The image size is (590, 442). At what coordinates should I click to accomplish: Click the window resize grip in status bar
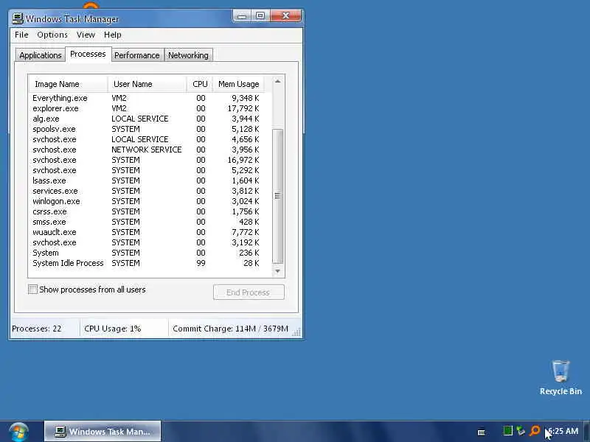point(296,331)
